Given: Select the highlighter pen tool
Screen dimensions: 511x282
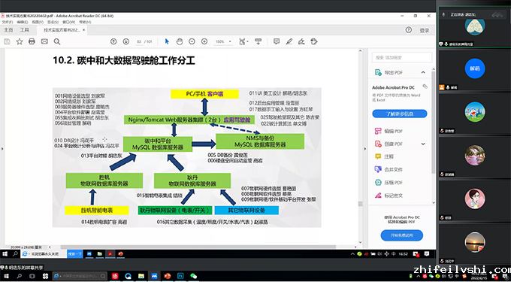Looking at the screenshot, I should click(x=289, y=41).
